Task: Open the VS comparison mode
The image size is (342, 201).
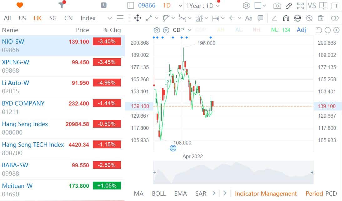Action: 311,6
